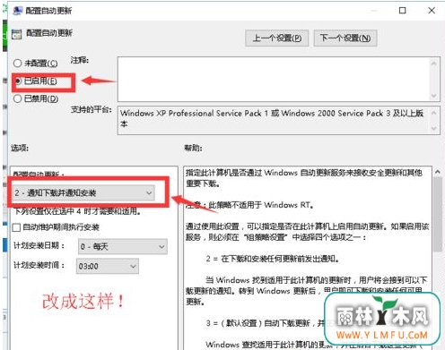Select the 已禁用(D) radio option
Screen dimensions: 445x350
coord(17,98)
